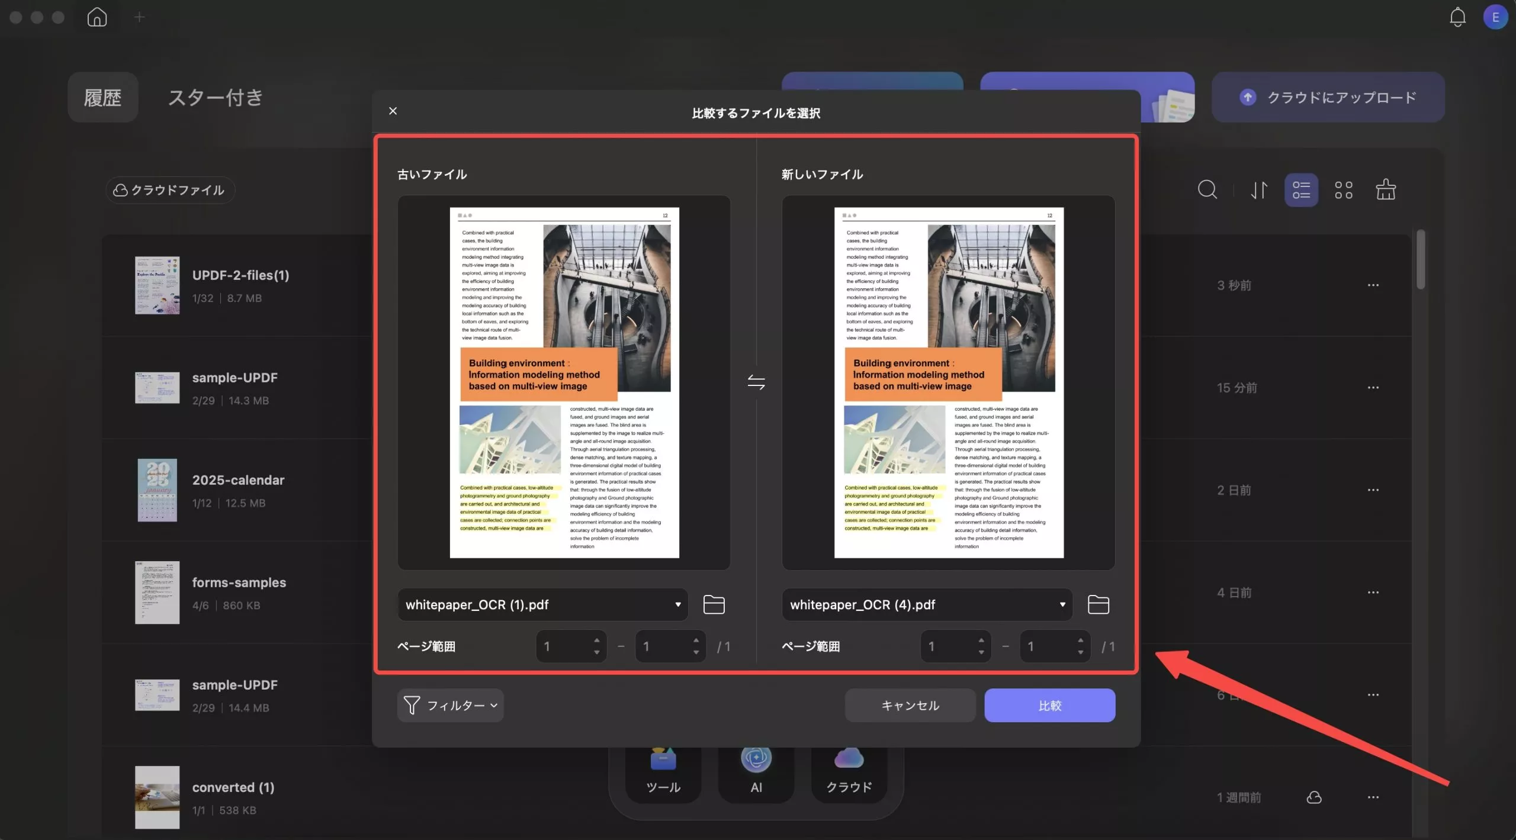Close the file compare dialog
The width and height of the screenshot is (1516, 840).
[393, 111]
